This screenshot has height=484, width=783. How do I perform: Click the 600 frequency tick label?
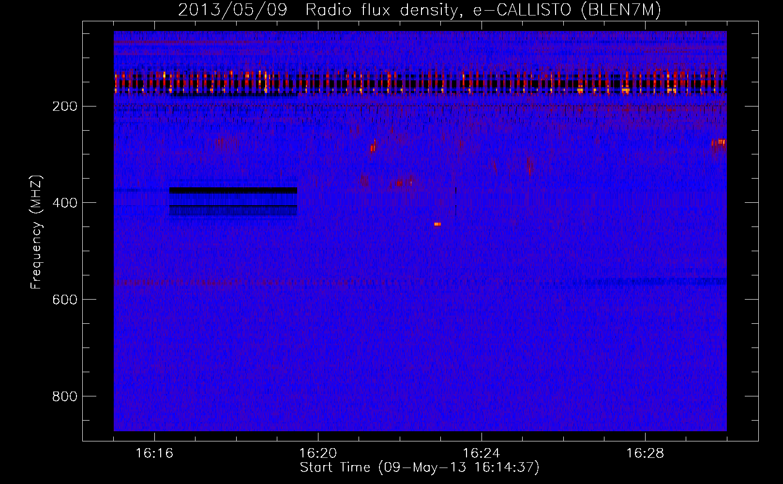click(65, 300)
